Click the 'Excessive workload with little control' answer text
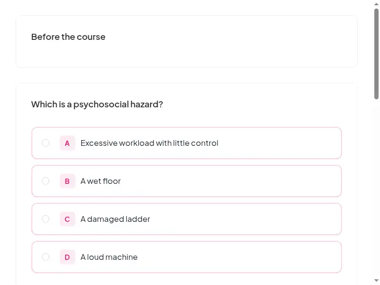The width and height of the screenshot is (380, 285). tap(150, 143)
